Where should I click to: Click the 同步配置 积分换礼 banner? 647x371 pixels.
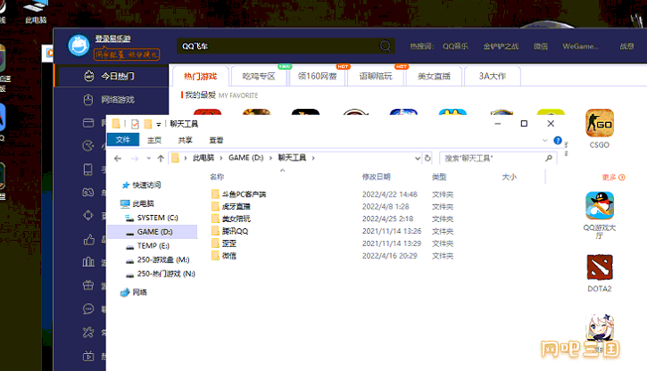pyautogui.click(x=127, y=54)
